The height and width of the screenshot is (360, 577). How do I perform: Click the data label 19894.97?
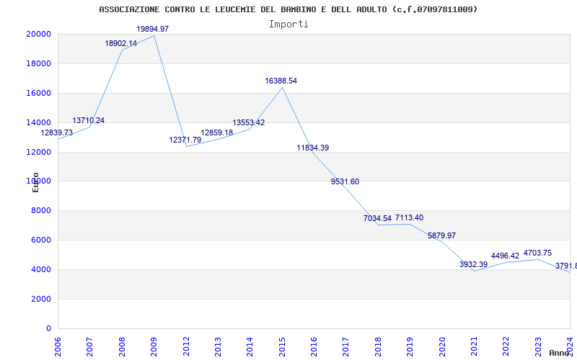[x=152, y=29]
